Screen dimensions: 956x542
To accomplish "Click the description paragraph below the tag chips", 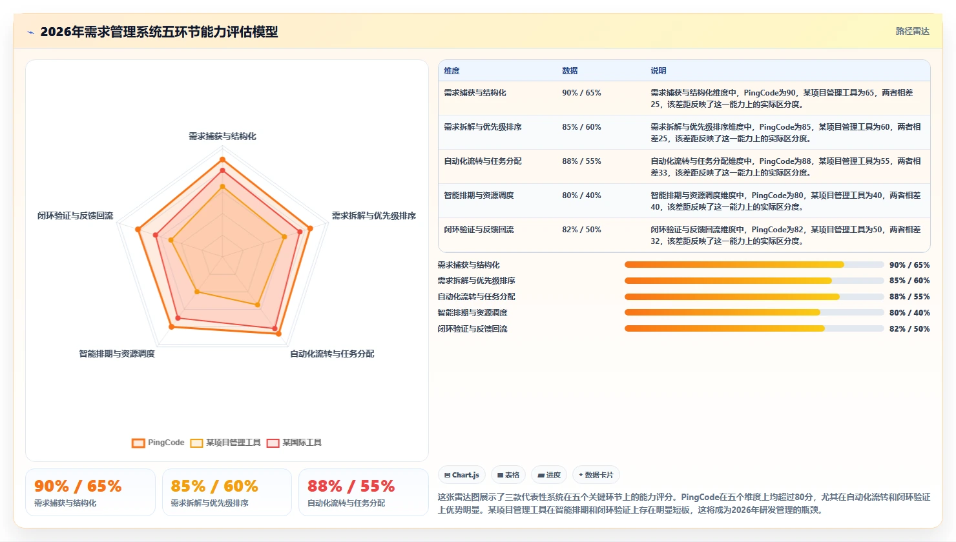I will click(x=684, y=503).
